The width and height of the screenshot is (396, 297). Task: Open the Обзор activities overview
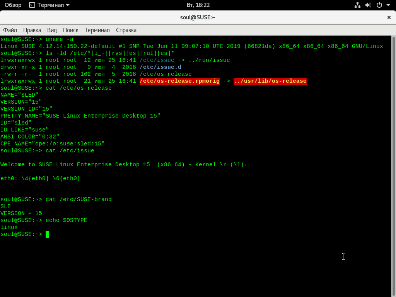13,5
